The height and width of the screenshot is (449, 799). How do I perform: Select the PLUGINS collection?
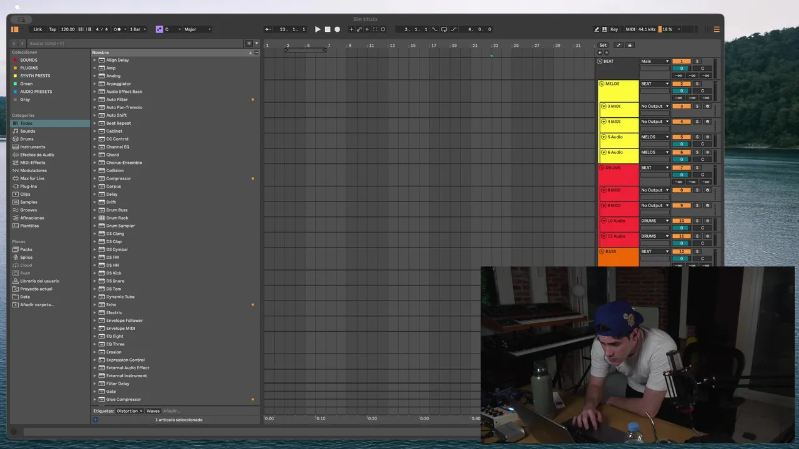(x=29, y=68)
